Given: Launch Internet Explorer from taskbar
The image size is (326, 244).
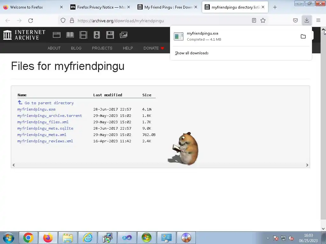Looking at the screenshot, I should click(88, 238).
